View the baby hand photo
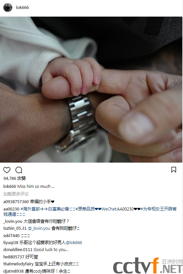The width and height of the screenshot is (183, 274). click(91, 90)
